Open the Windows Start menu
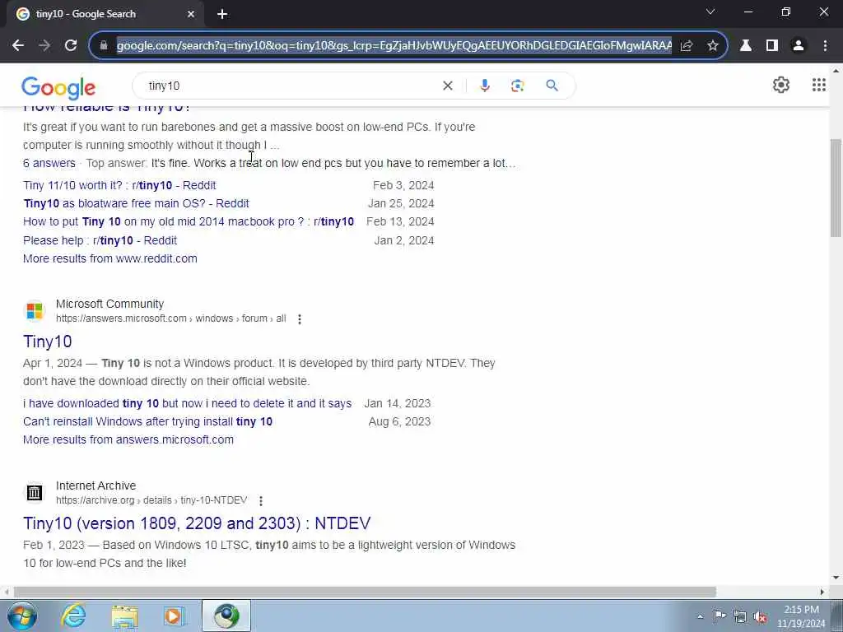 click(21, 616)
